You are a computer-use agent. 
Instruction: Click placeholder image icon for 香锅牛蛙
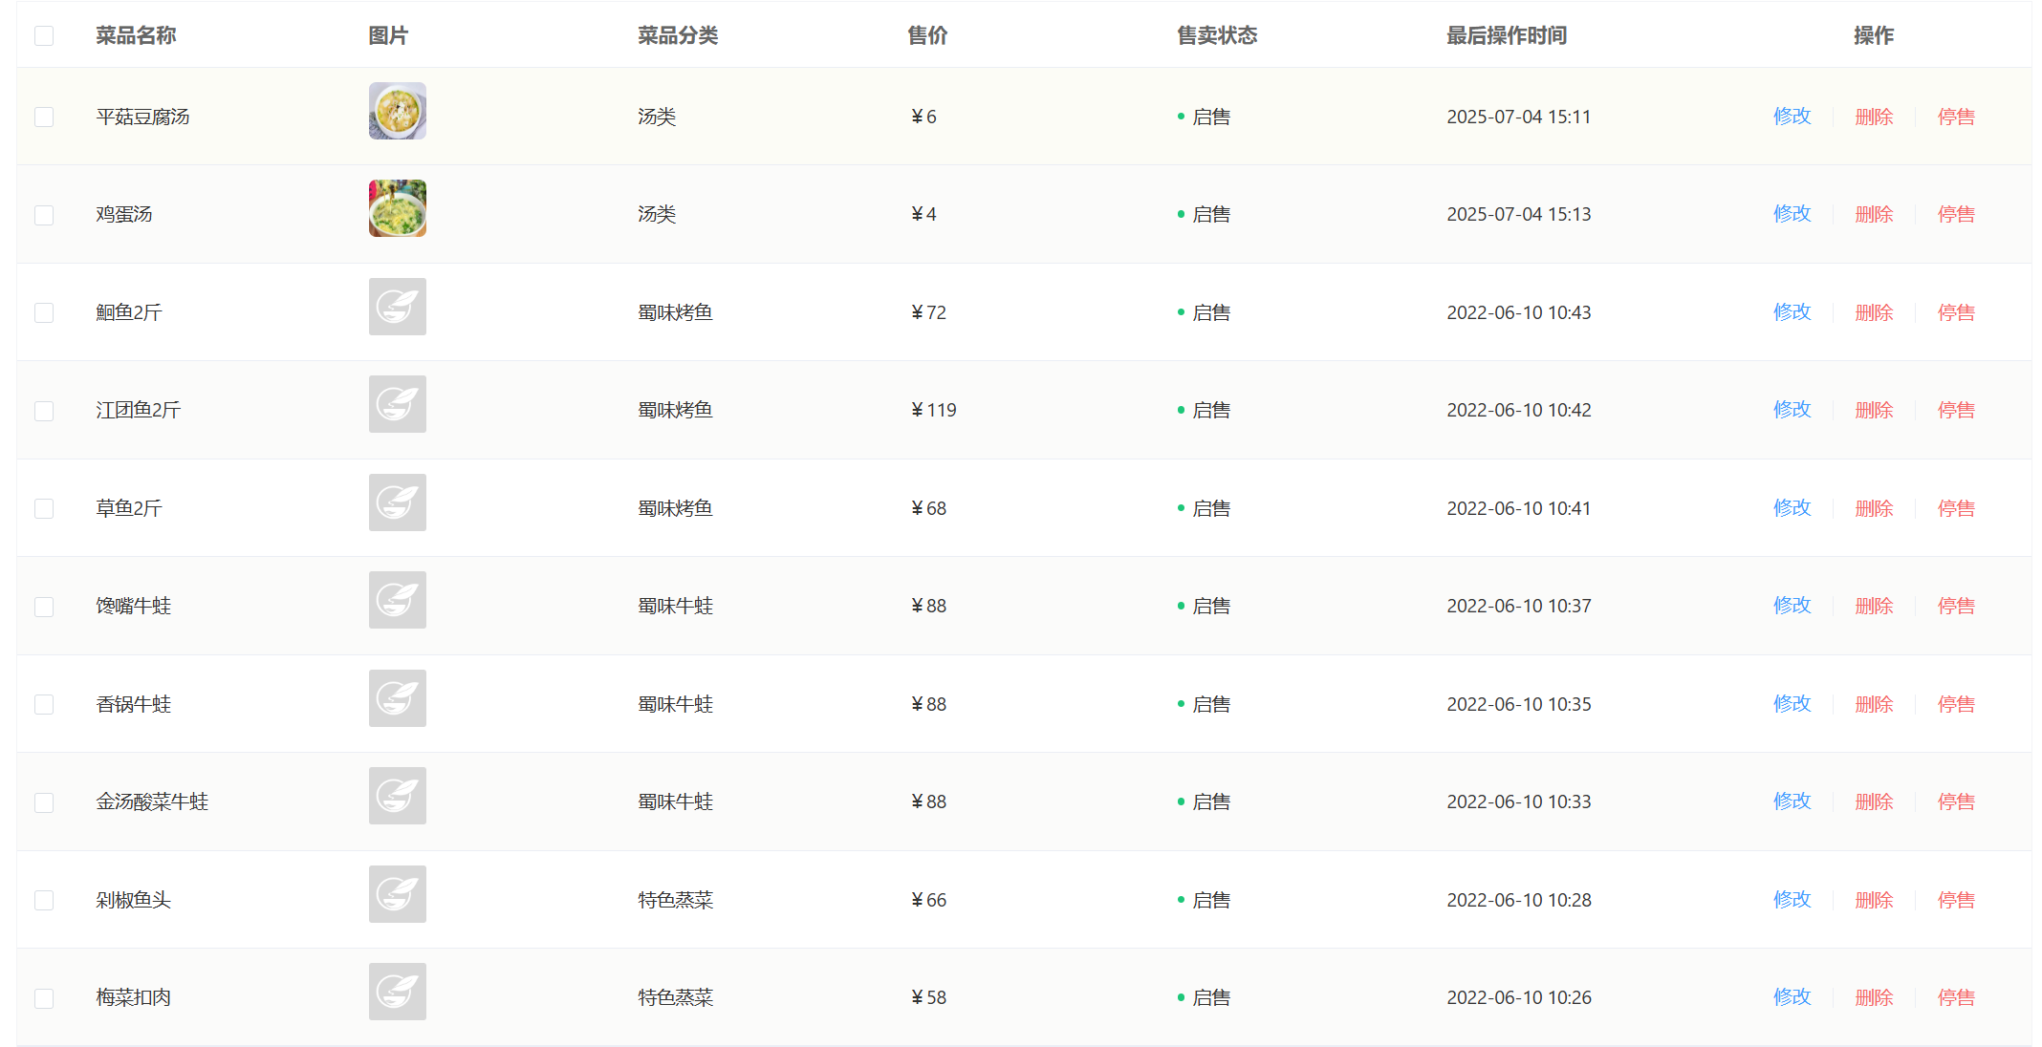pyautogui.click(x=397, y=698)
